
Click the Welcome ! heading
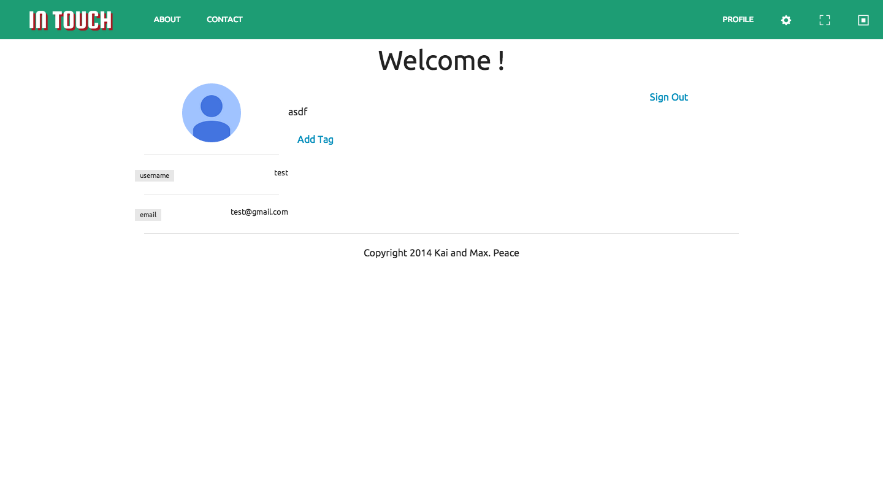[x=442, y=60]
